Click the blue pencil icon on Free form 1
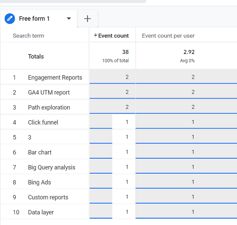This screenshot has width=237, height=225. point(10,18)
